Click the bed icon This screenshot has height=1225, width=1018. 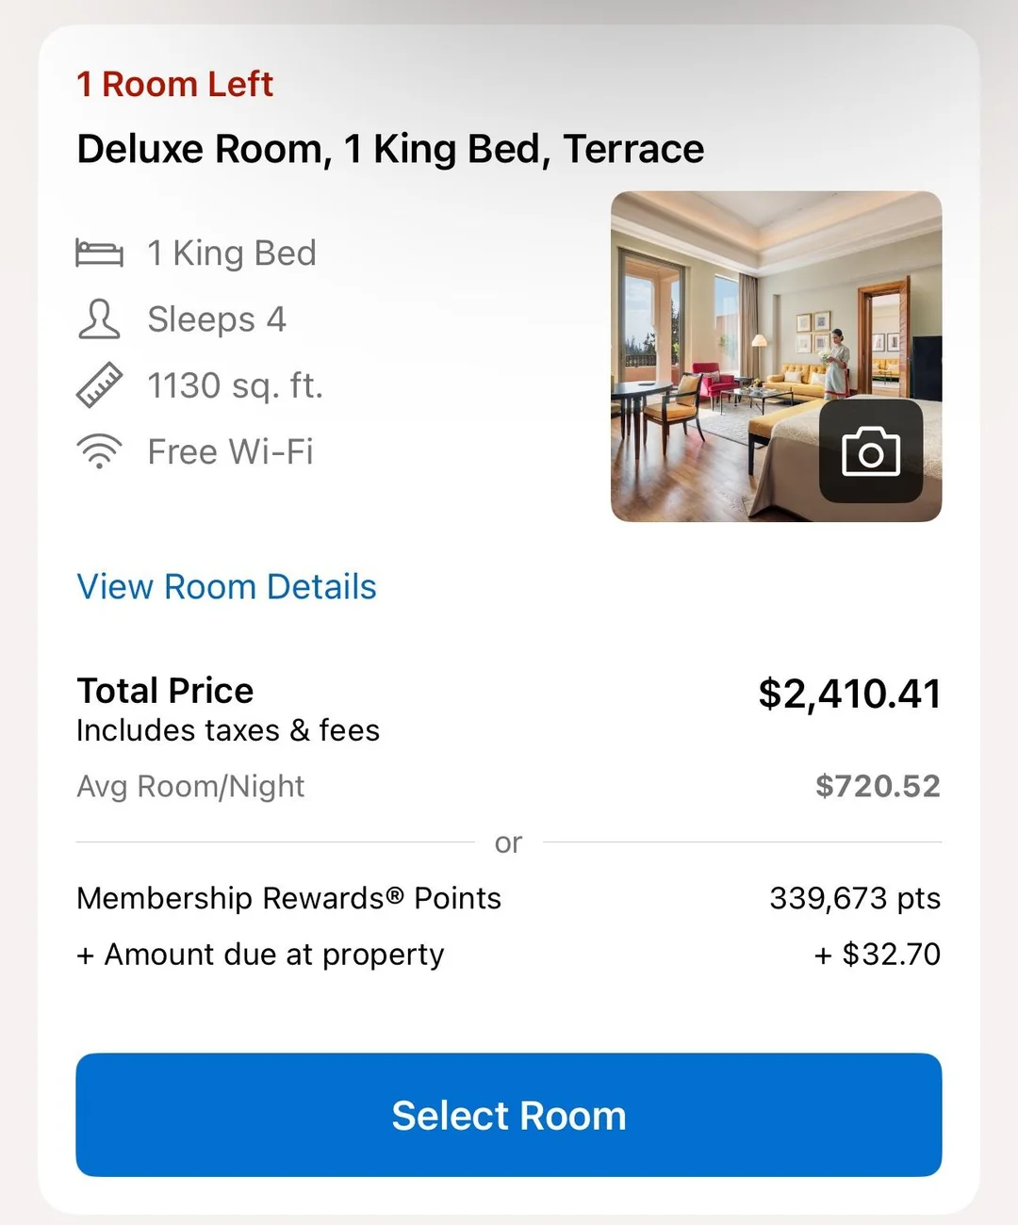(x=99, y=253)
